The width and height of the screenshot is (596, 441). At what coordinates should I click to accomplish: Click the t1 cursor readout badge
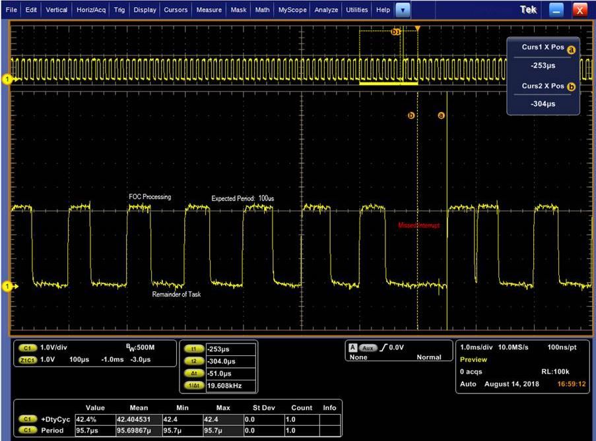point(194,349)
